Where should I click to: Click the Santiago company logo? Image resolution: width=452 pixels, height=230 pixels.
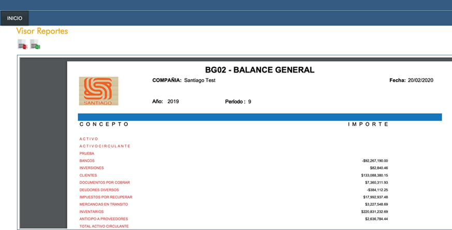point(98,91)
